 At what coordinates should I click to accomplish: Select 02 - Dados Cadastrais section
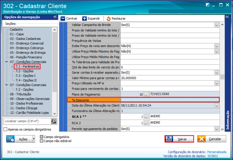25,39
